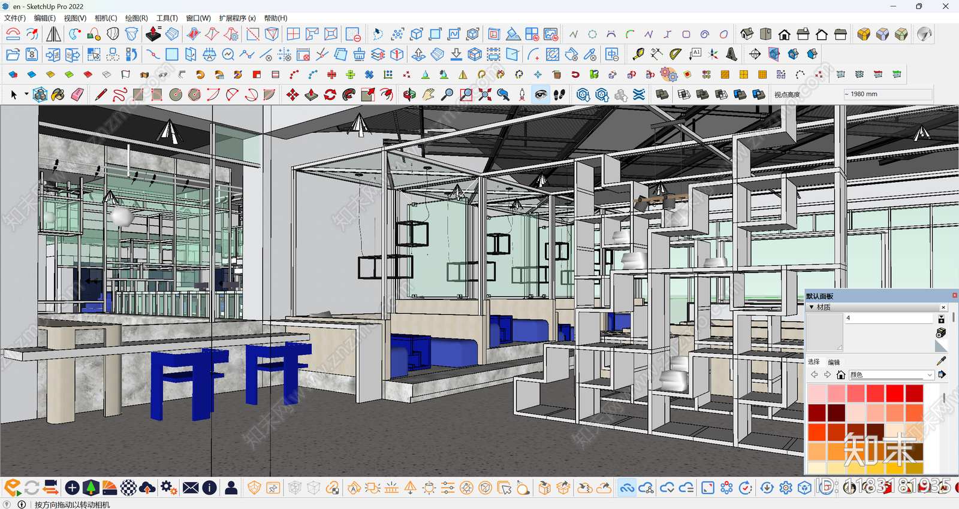The width and height of the screenshot is (959, 509).
Task: Select the arrow Select tool
Action: click(14, 95)
